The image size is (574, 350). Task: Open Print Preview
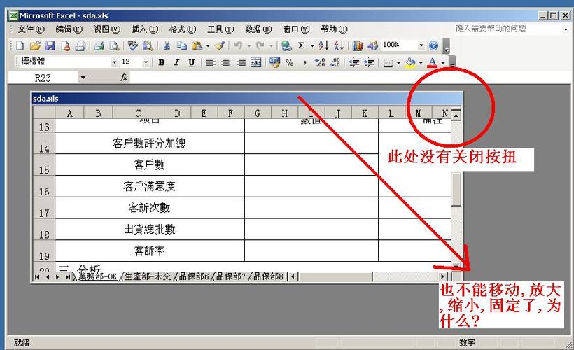point(114,45)
